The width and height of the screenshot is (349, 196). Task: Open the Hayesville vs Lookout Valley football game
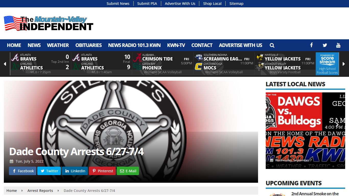click(x=285, y=64)
